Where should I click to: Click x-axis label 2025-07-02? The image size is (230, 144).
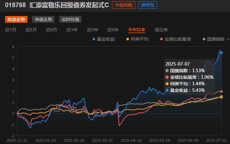(217, 141)
